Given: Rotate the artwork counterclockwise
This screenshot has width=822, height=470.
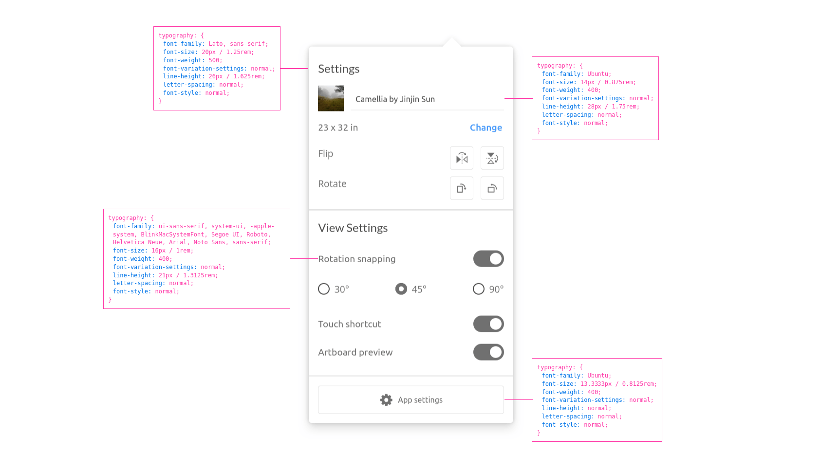Looking at the screenshot, I should pyautogui.click(x=492, y=188).
